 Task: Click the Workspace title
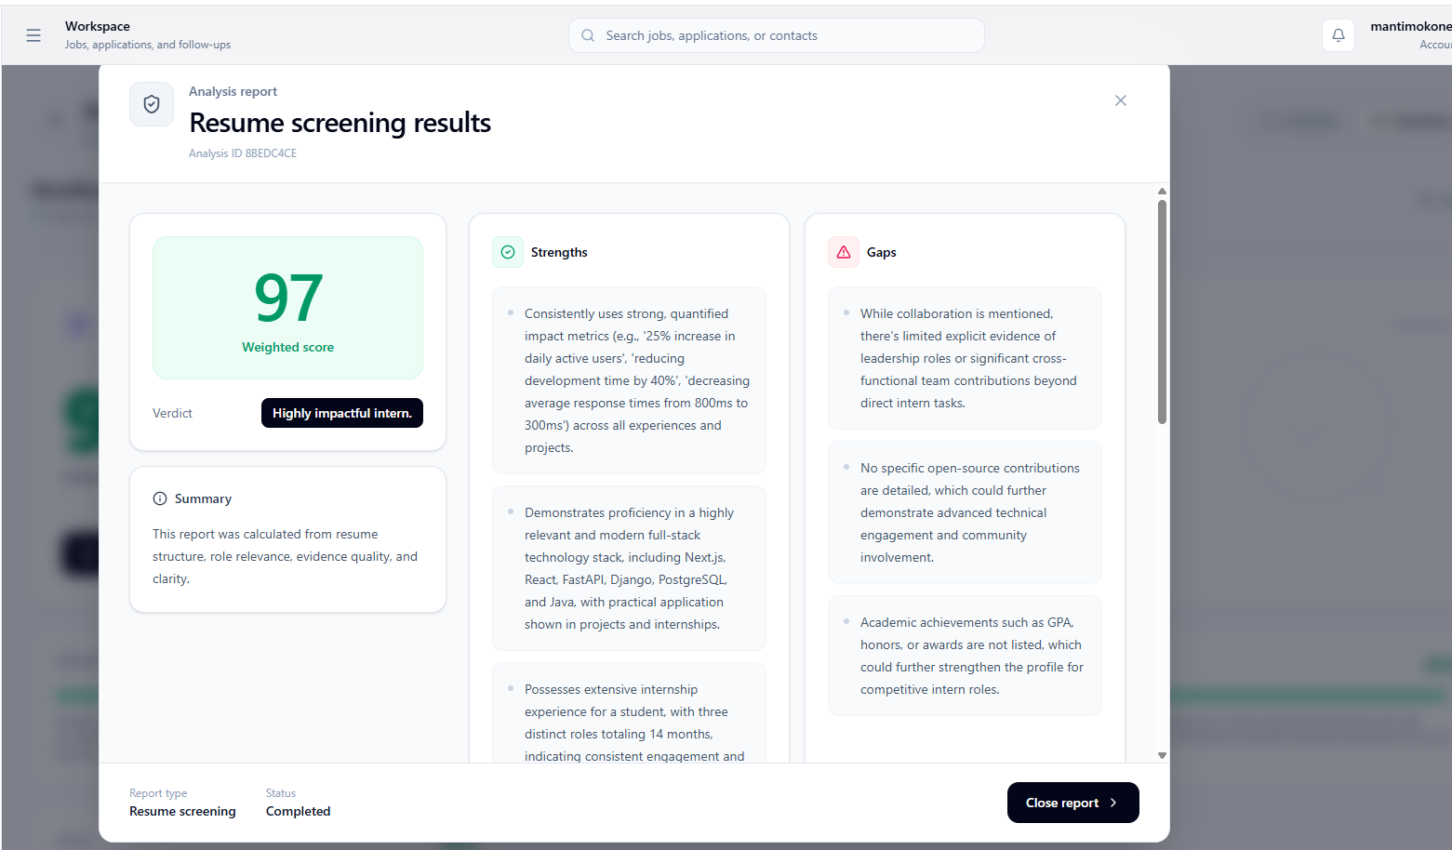tap(98, 26)
